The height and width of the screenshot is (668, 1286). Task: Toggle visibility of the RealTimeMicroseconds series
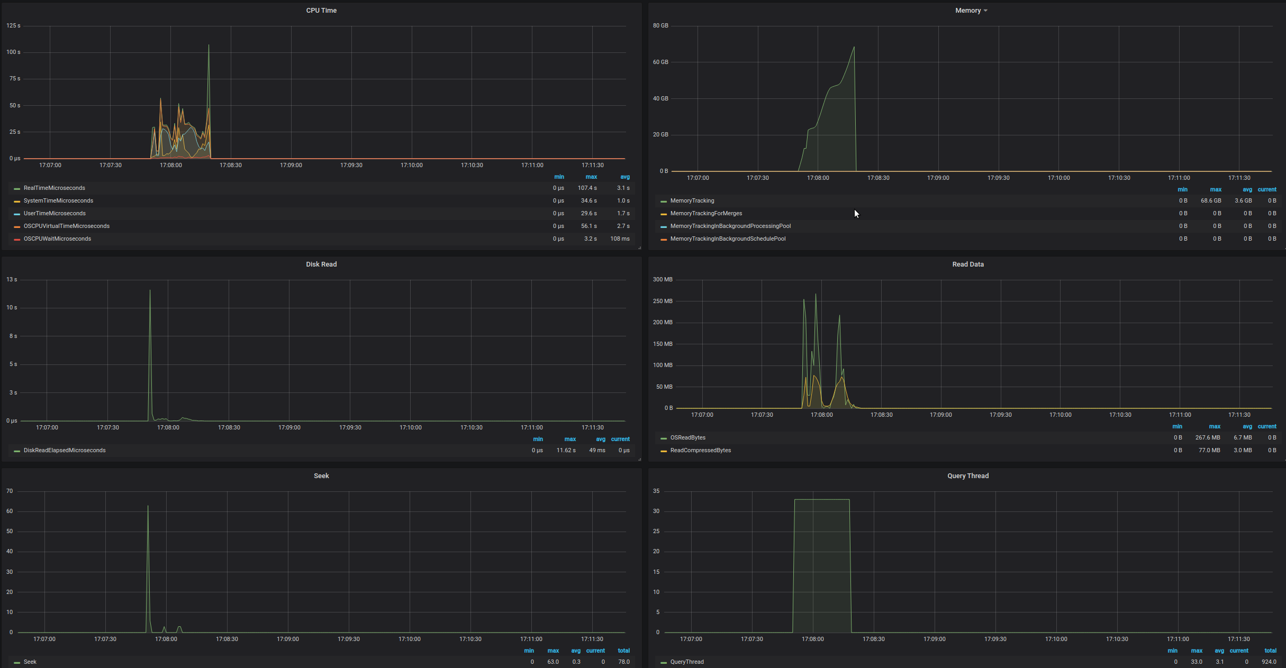coord(54,188)
